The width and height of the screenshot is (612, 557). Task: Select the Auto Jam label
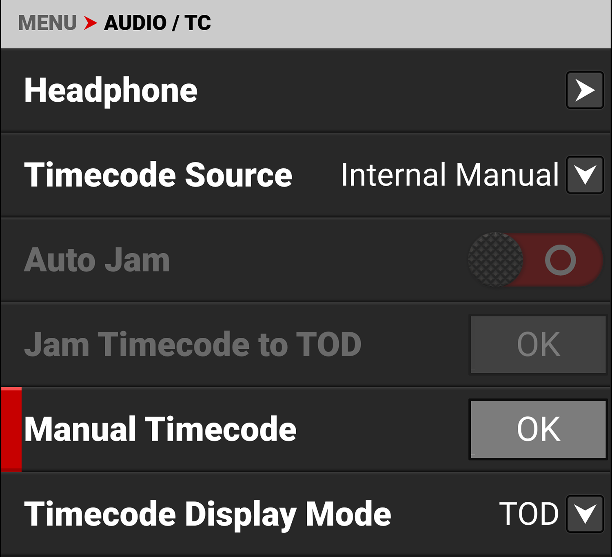tap(97, 260)
